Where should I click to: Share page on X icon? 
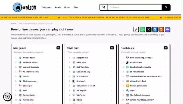[149, 30]
